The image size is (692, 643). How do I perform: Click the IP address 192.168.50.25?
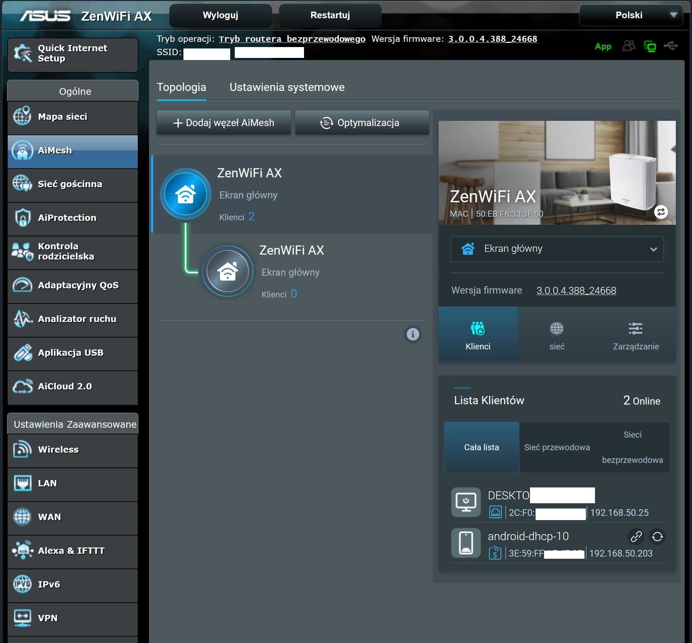click(619, 513)
